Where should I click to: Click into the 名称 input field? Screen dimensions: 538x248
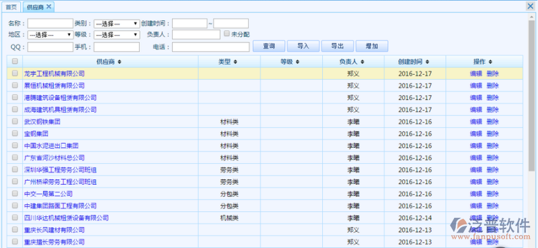tap(50, 24)
